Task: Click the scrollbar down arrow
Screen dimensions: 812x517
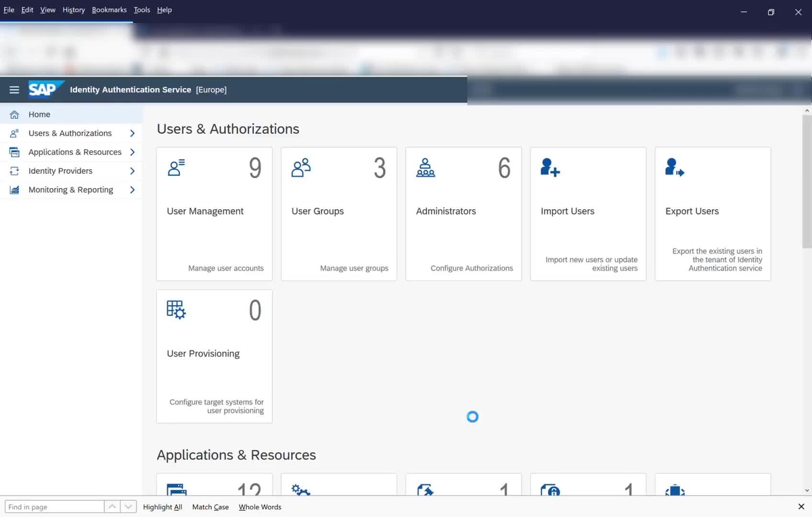Action: pyautogui.click(x=807, y=491)
